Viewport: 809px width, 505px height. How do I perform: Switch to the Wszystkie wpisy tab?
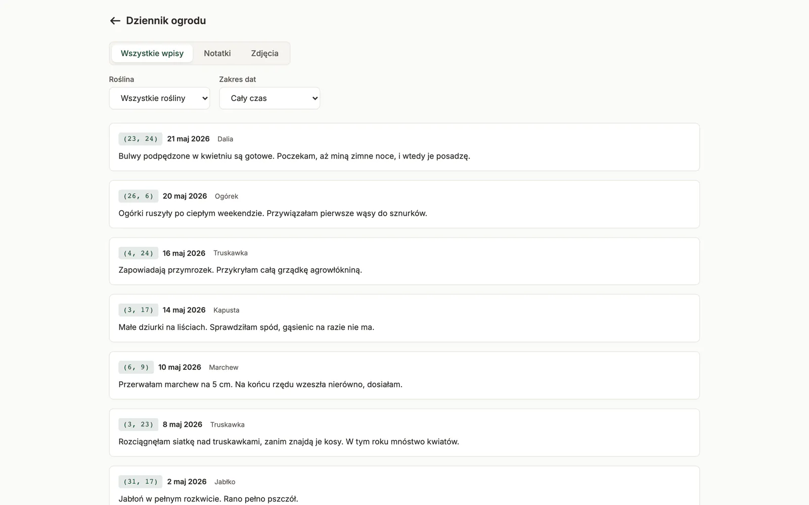[152, 54]
